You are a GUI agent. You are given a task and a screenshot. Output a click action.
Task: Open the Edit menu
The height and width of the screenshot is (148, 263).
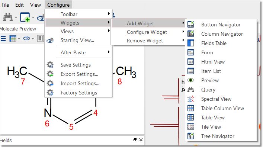(x=19, y=5)
